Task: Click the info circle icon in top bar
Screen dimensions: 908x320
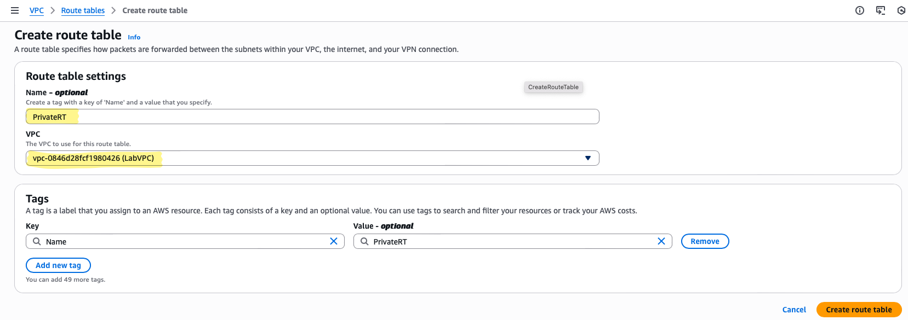Action: coord(860,10)
